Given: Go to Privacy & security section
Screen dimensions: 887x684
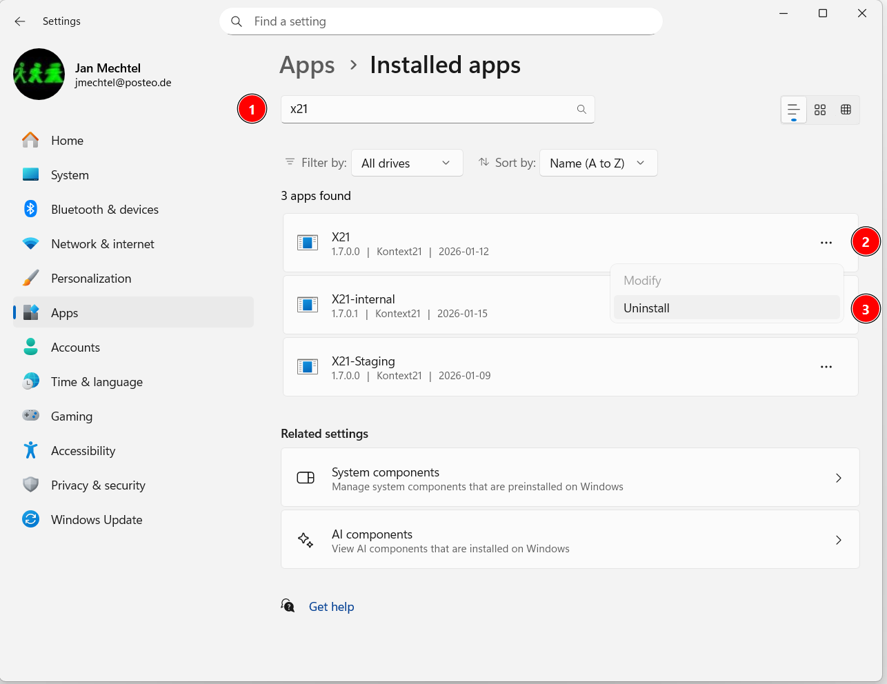Looking at the screenshot, I should [98, 485].
